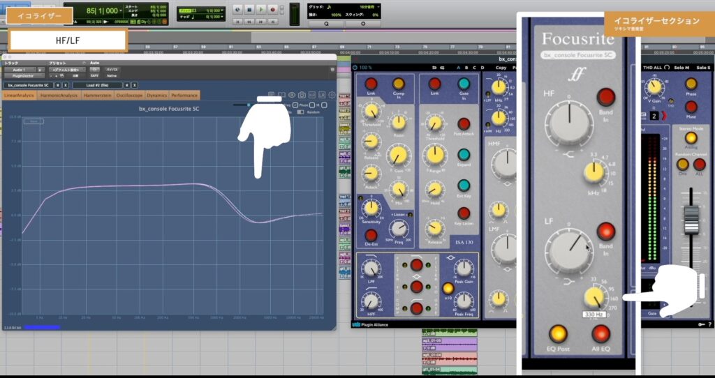Viewport: 715px width, 378px height.
Task: Click the Peak Gain knob
Action: click(x=464, y=268)
